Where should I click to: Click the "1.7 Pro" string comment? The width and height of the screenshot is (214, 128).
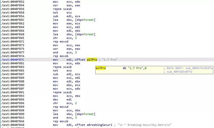(x=110, y=60)
